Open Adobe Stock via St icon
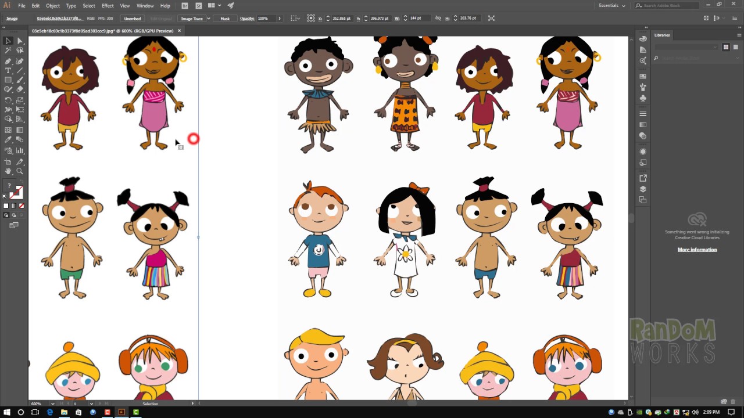 pos(198,6)
